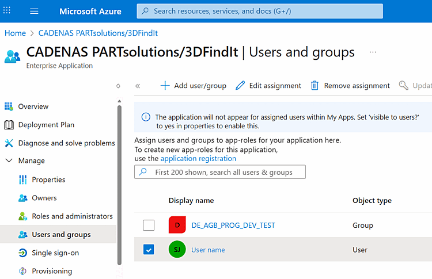Image resolution: width=432 pixels, height=279 pixels.
Task: Open CADENAS PARTsolutions/3DFindIt breadcrumb
Action: coord(98,33)
